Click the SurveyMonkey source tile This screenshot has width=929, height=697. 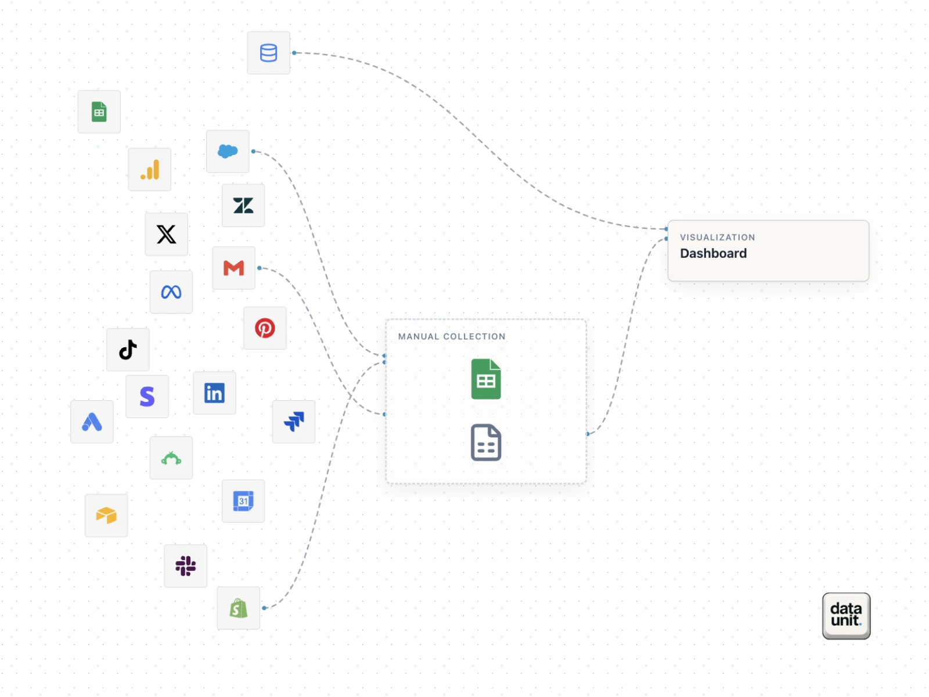(x=171, y=458)
